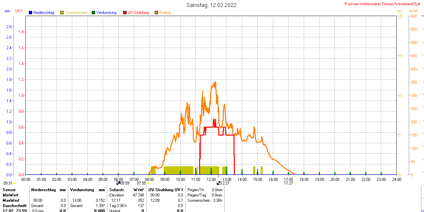424x212 pixels.
Task: Click the moon icon beside 05:59
Action: [118, 183]
